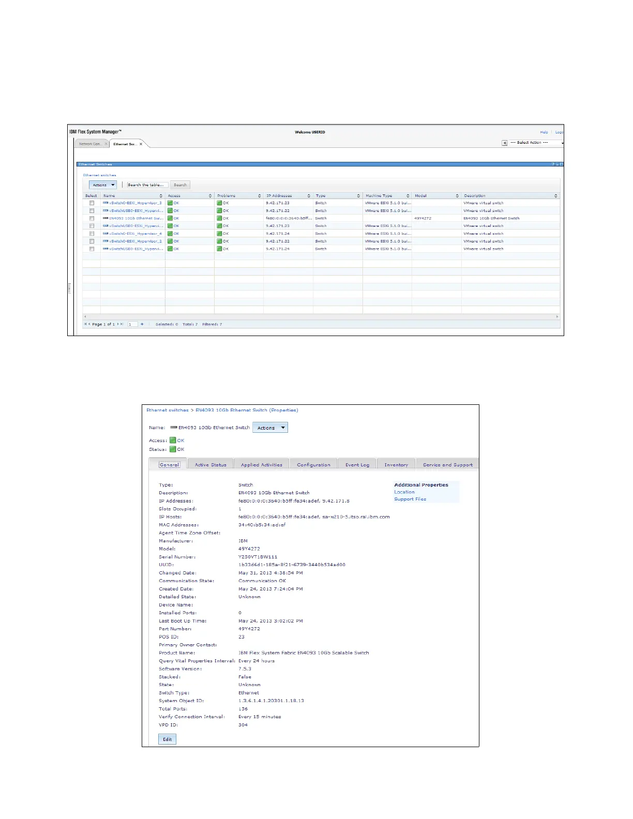633x819 pixels.
Task: Click the Search button
Action: (180, 185)
